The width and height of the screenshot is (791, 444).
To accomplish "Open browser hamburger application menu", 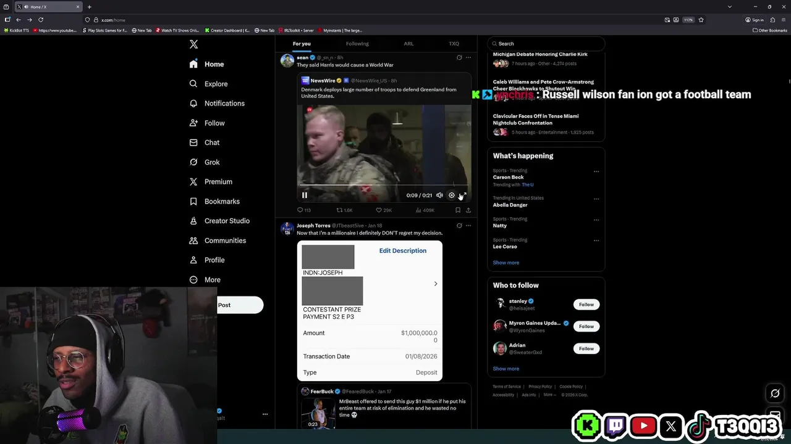I will click(x=783, y=20).
